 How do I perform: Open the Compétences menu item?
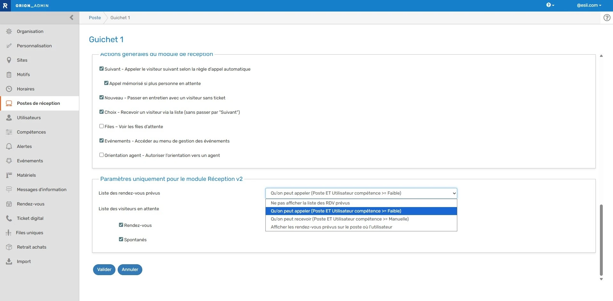point(31,132)
